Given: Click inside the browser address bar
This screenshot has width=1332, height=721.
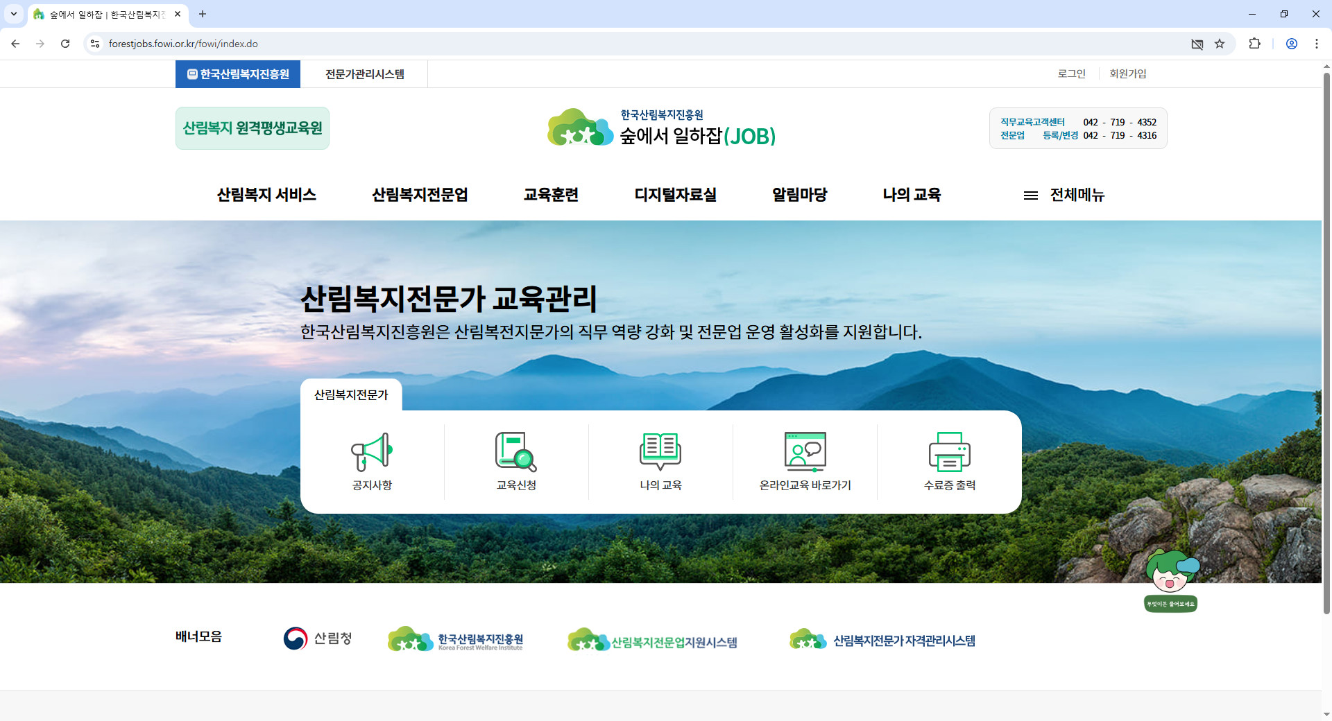Looking at the screenshot, I should click(x=277, y=43).
